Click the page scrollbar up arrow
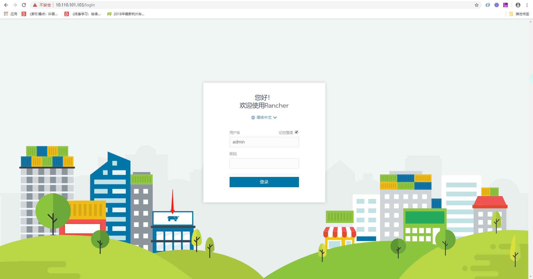 click(x=531, y=22)
